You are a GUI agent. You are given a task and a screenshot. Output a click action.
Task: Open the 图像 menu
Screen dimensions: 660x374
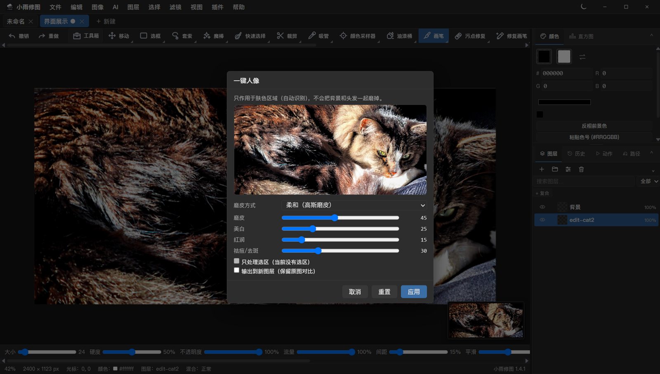click(97, 7)
